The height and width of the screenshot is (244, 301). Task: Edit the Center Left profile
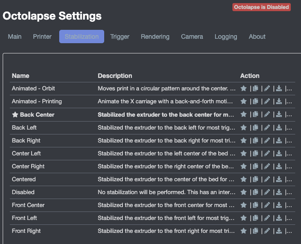(267, 153)
